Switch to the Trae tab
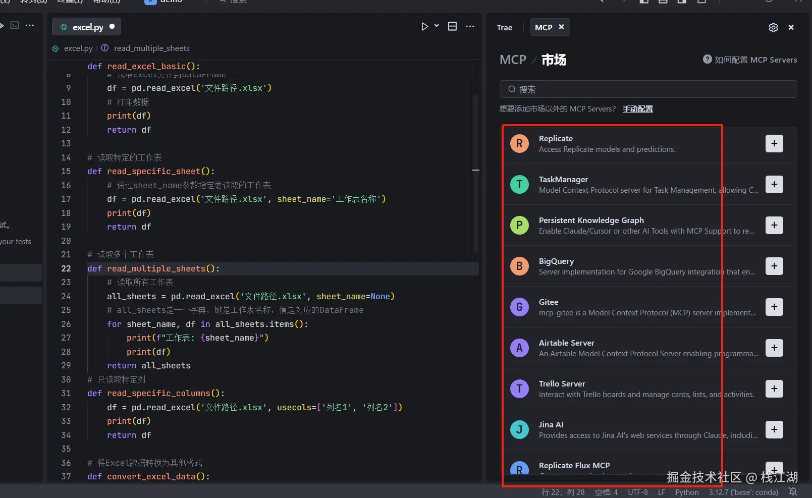 click(x=504, y=27)
